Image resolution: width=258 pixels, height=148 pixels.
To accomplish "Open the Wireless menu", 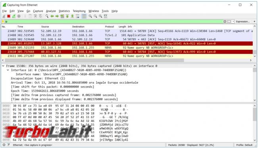I will (94, 11).
